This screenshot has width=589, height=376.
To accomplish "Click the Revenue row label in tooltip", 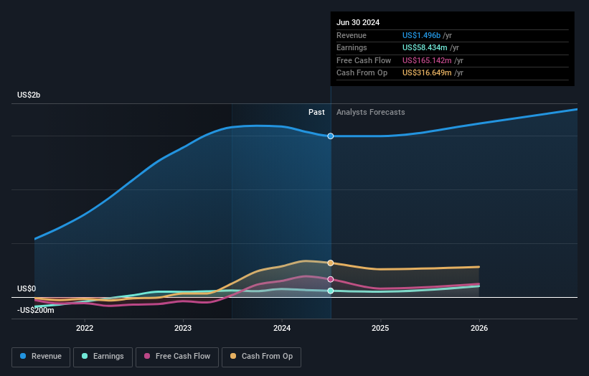I will coord(352,35).
